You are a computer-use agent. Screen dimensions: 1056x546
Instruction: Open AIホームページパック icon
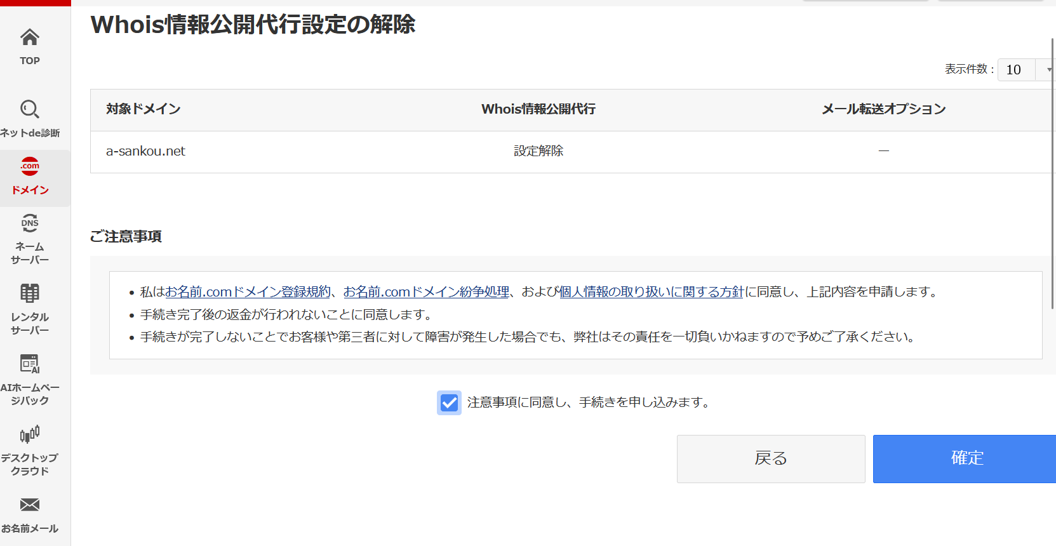(x=30, y=364)
